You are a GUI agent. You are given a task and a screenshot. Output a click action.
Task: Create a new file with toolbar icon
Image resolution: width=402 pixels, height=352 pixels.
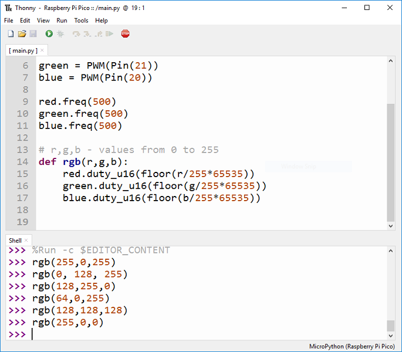click(x=11, y=34)
